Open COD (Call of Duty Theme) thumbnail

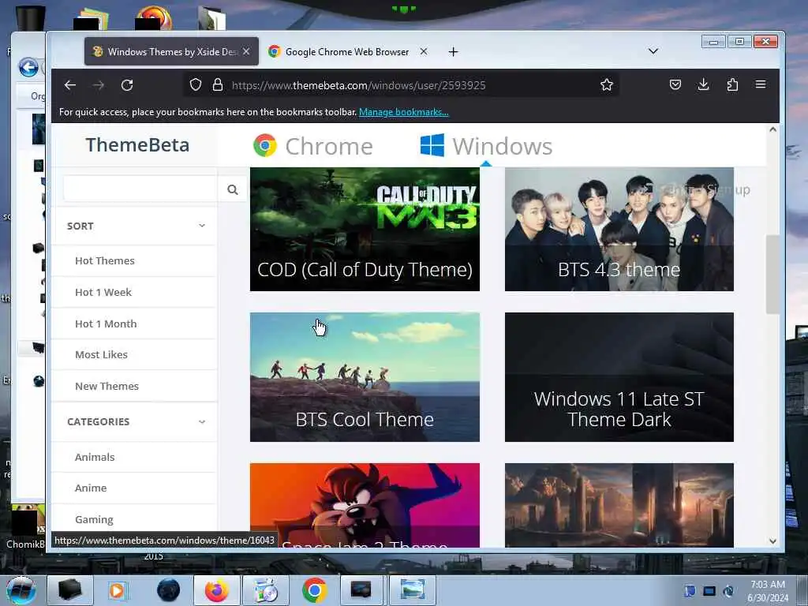click(x=365, y=230)
